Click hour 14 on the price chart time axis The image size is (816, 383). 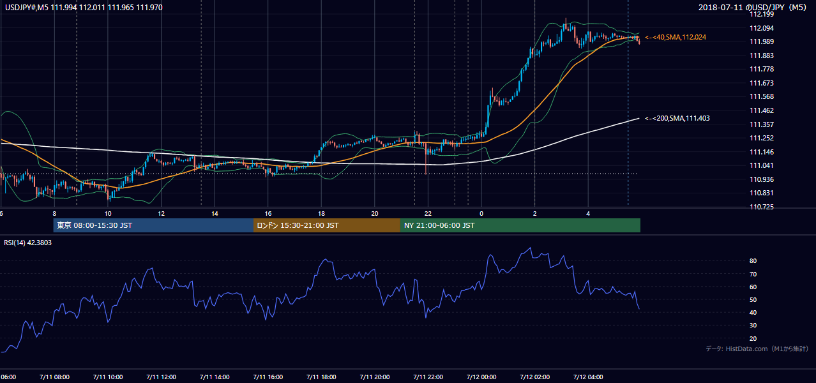pyautogui.click(x=215, y=214)
